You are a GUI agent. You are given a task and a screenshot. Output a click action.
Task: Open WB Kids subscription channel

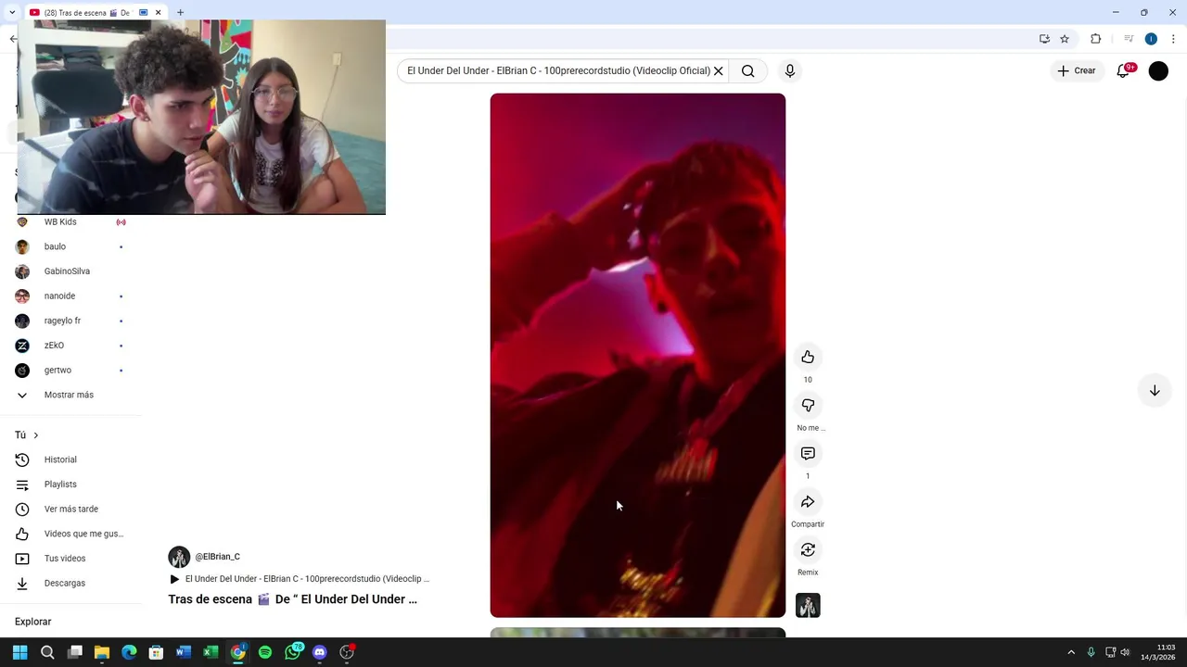(71, 222)
